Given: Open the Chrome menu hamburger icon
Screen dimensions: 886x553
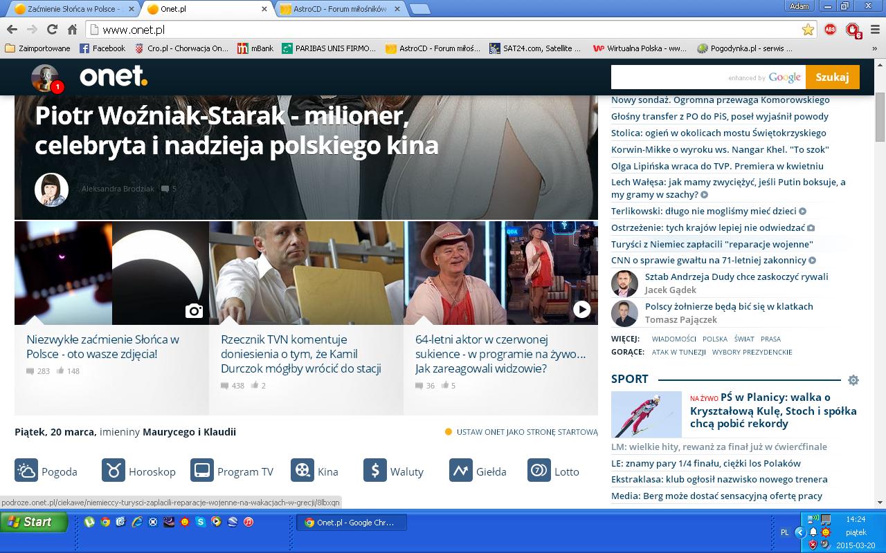Looking at the screenshot, I should (x=875, y=30).
